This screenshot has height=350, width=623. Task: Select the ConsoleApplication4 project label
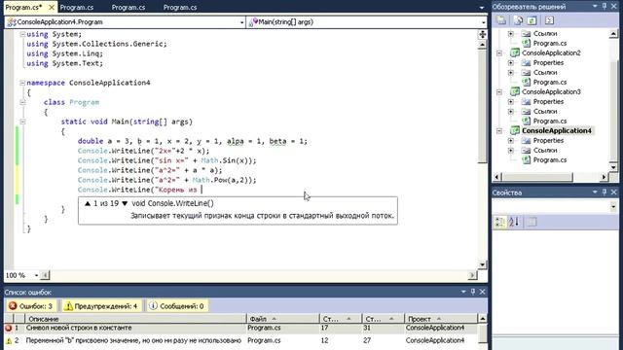pos(556,130)
